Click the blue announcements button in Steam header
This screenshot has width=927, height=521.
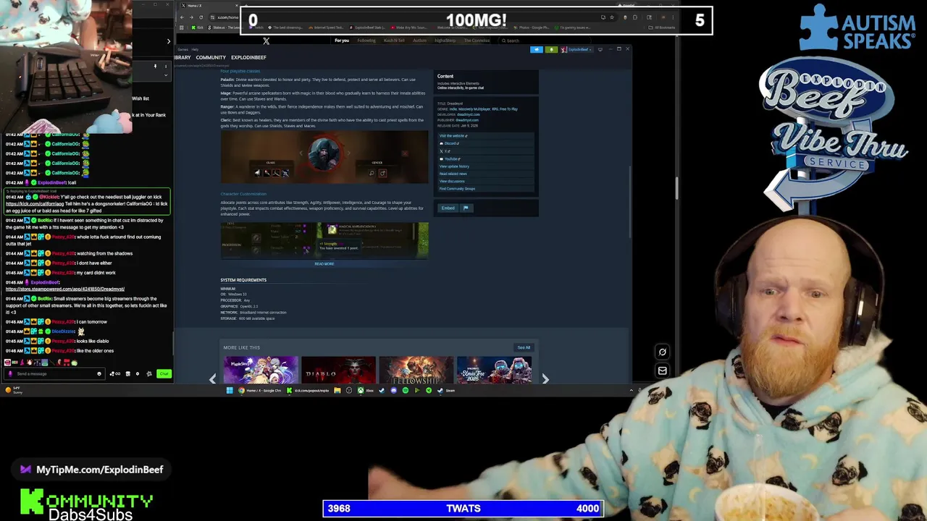coord(536,49)
